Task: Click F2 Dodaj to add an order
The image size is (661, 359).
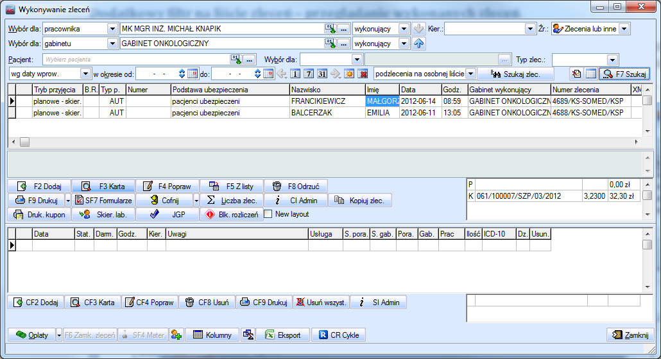Action: [x=40, y=186]
